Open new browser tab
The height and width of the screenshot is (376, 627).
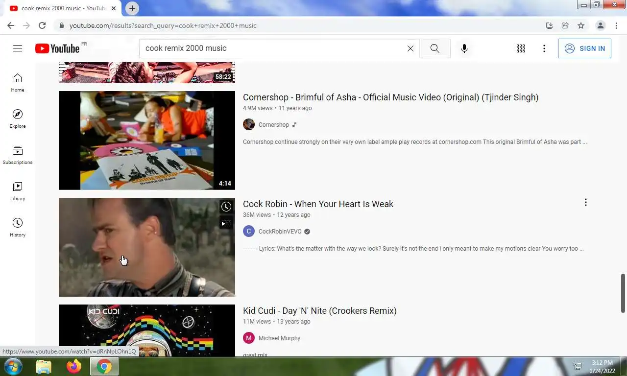(x=132, y=8)
